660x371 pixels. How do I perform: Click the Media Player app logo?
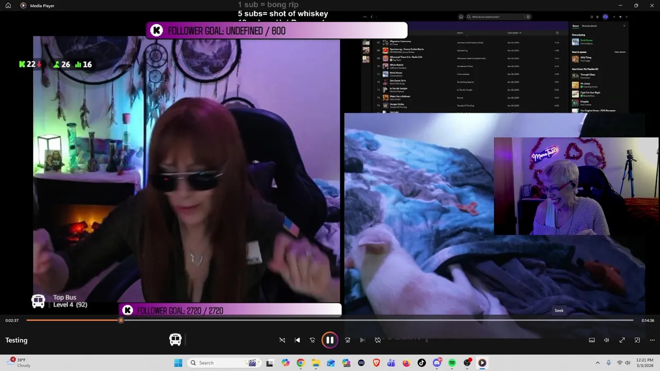pos(23,6)
